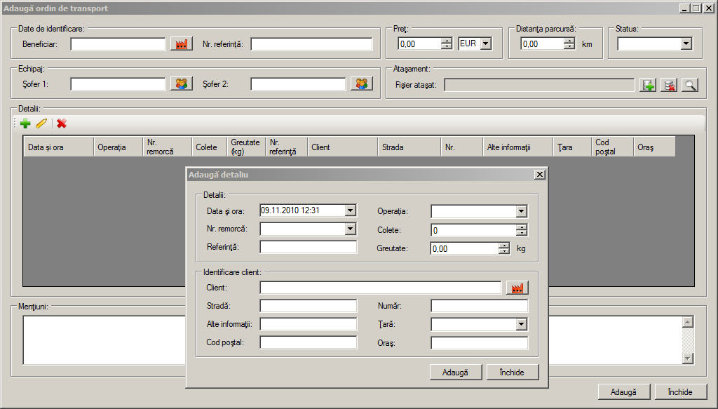Viewport: 718px width, 409px height.
Task: Add an attachment file with the green plus icon
Action: [648, 85]
